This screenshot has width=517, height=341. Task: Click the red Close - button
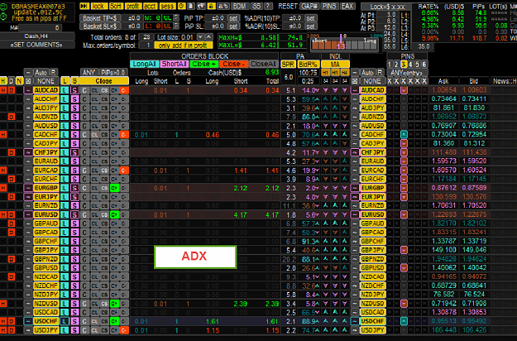click(234, 64)
